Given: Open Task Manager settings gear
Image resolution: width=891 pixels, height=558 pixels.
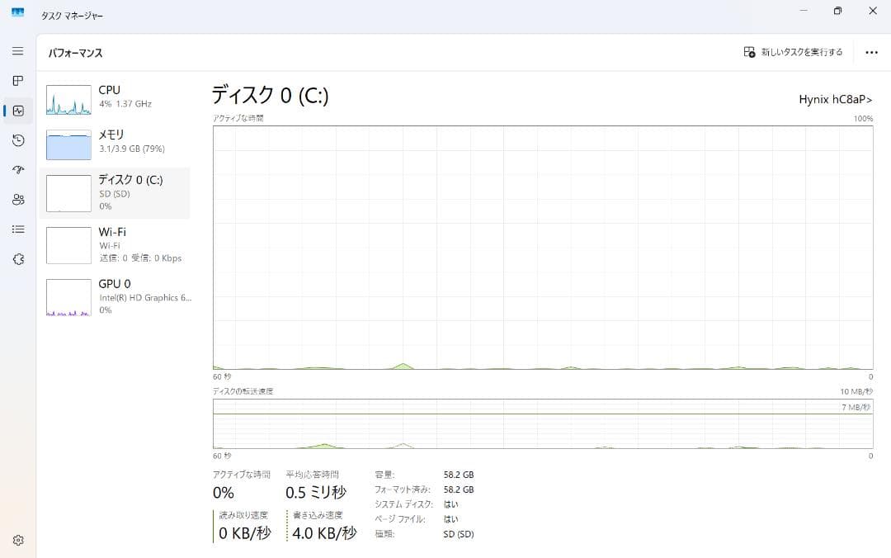Looking at the screenshot, I should [x=17, y=538].
